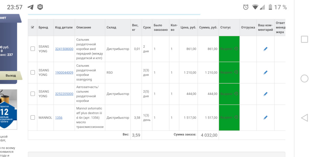
Task: Edit comment for part 1900044009
Action: pos(265,73)
